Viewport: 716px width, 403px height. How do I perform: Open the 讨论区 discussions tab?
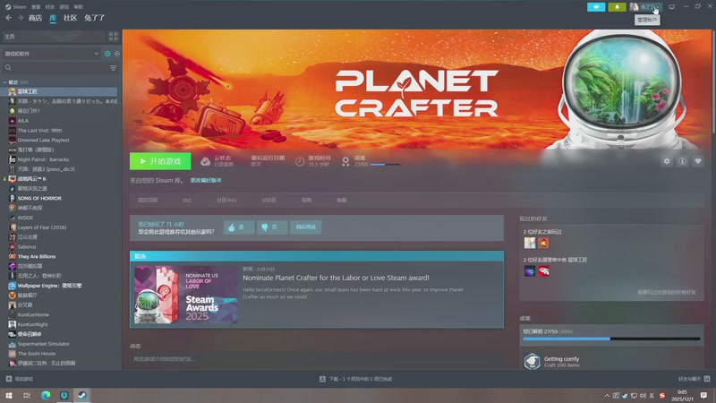(269, 200)
